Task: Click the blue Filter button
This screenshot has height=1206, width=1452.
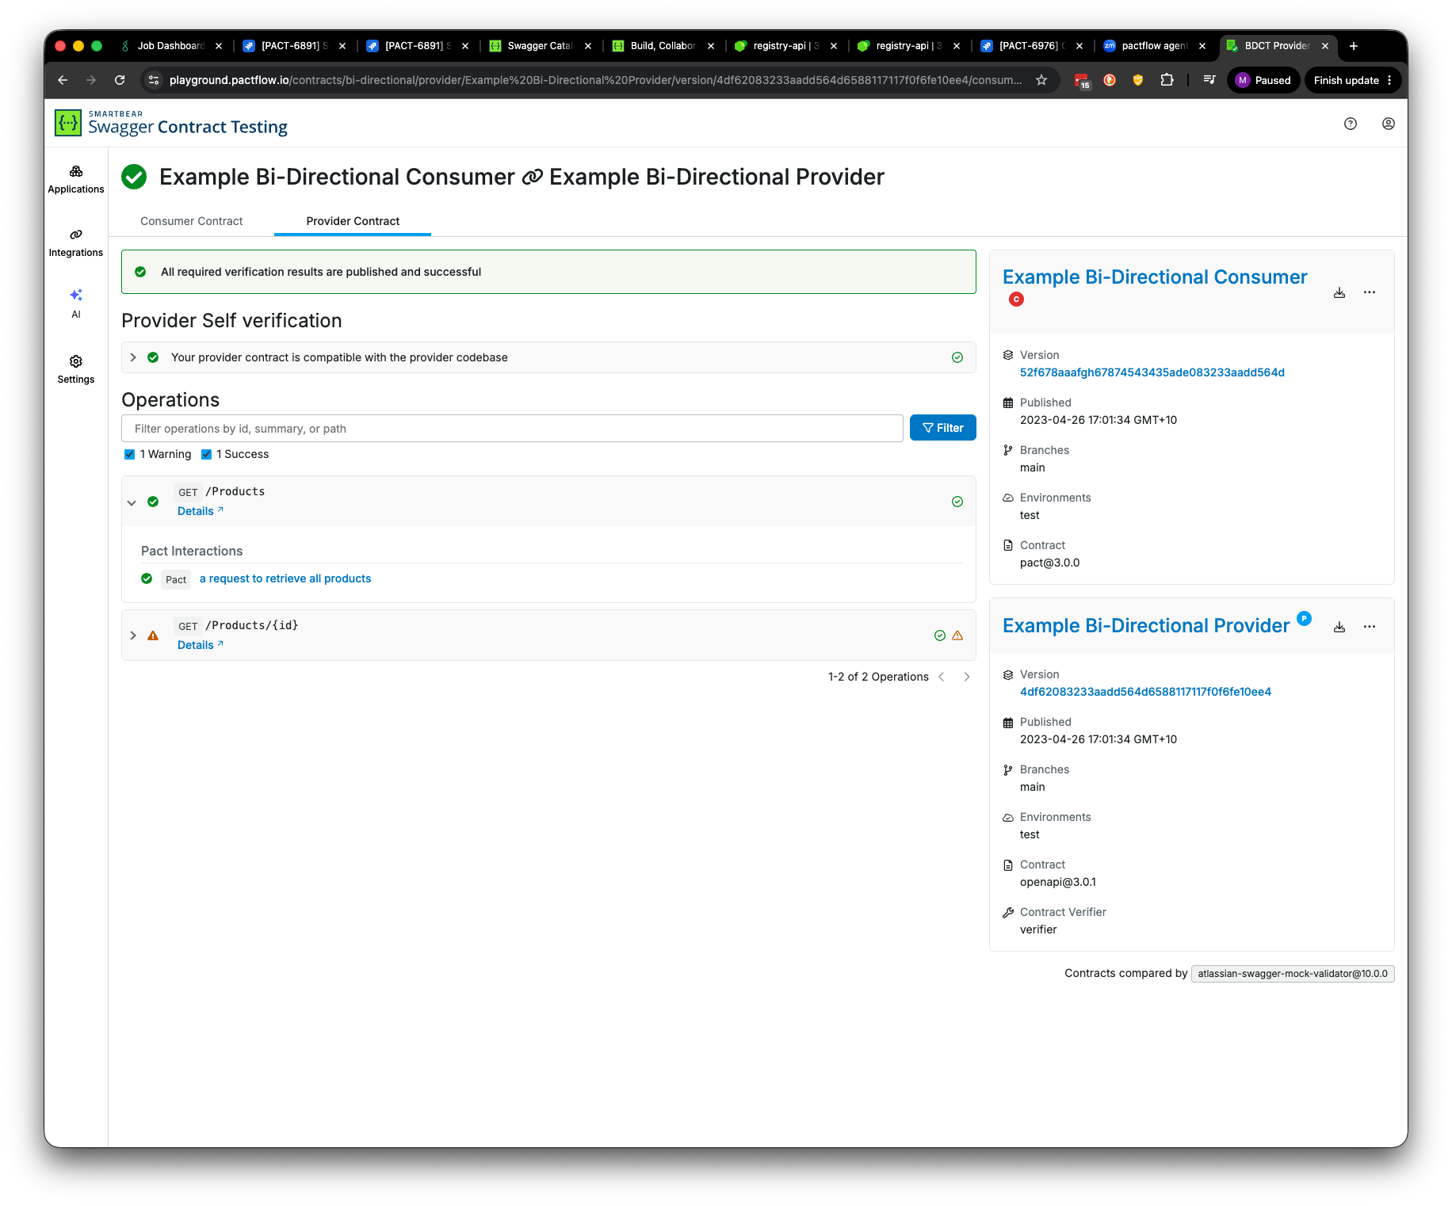Action: coord(943,428)
